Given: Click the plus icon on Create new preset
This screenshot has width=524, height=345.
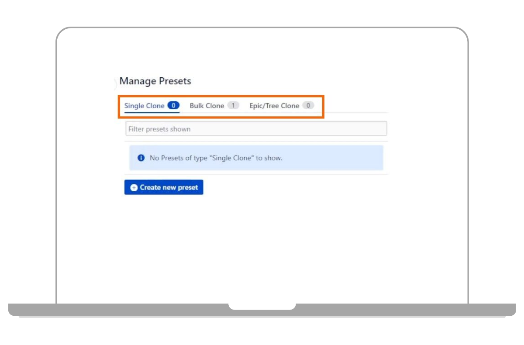Looking at the screenshot, I should (134, 188).
